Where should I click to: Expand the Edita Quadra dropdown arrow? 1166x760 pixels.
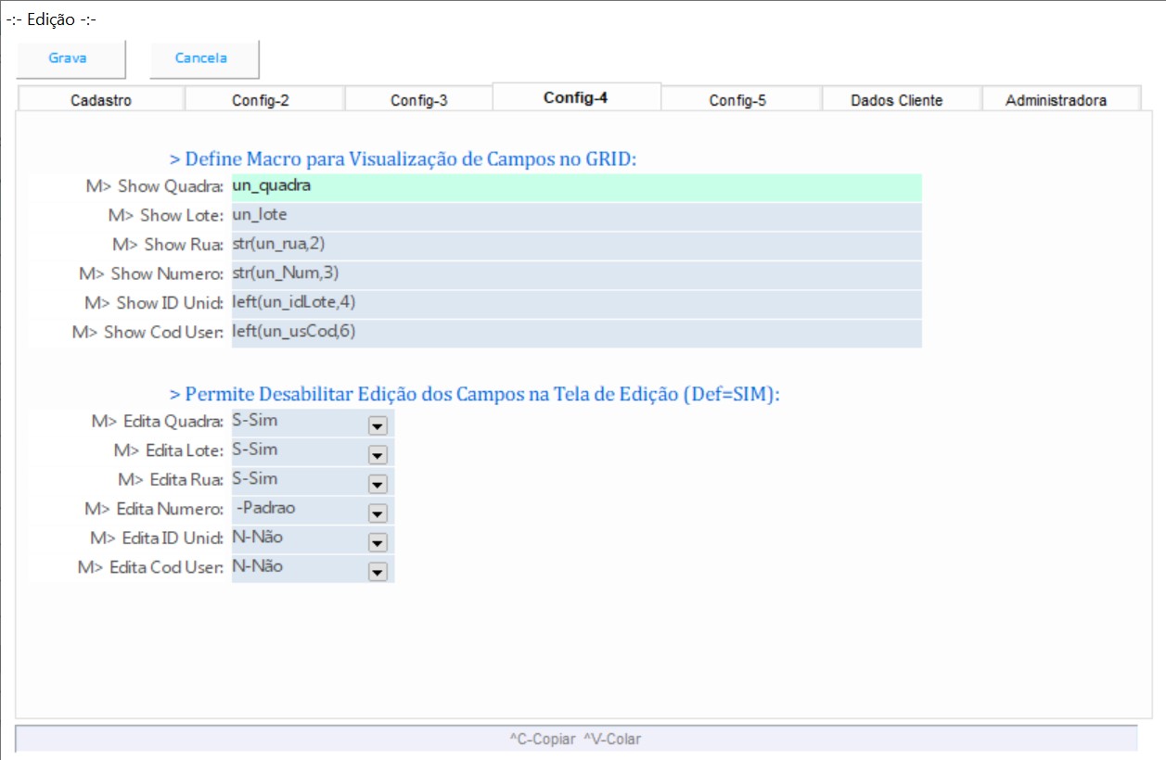(x=378, y=426)
